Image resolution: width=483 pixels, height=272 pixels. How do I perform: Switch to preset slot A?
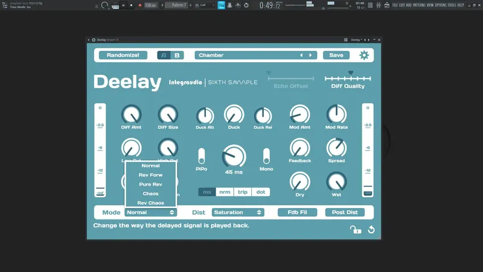pyautogui.click(x=164, y=55)
